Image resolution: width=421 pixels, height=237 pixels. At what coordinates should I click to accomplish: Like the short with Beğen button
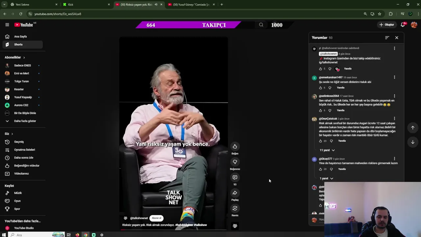235,146
